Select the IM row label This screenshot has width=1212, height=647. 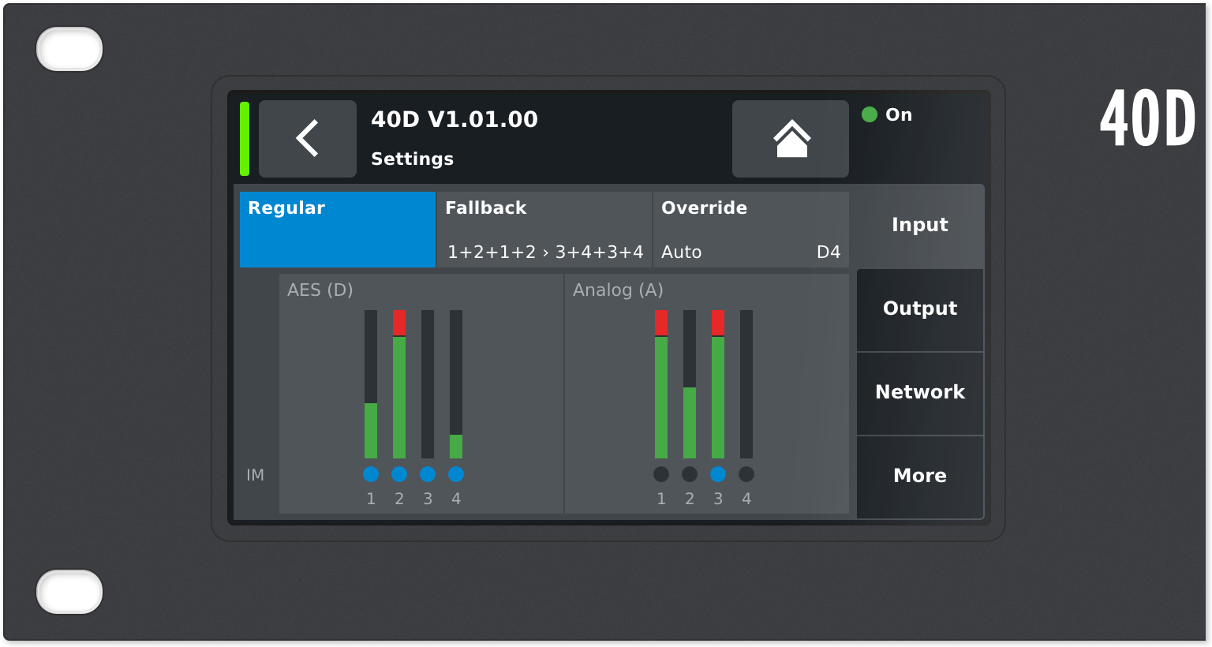[x=255, y=475]
